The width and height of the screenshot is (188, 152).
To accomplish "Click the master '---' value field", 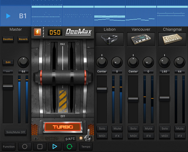I will pyautogui.click(x=8, y=72).
